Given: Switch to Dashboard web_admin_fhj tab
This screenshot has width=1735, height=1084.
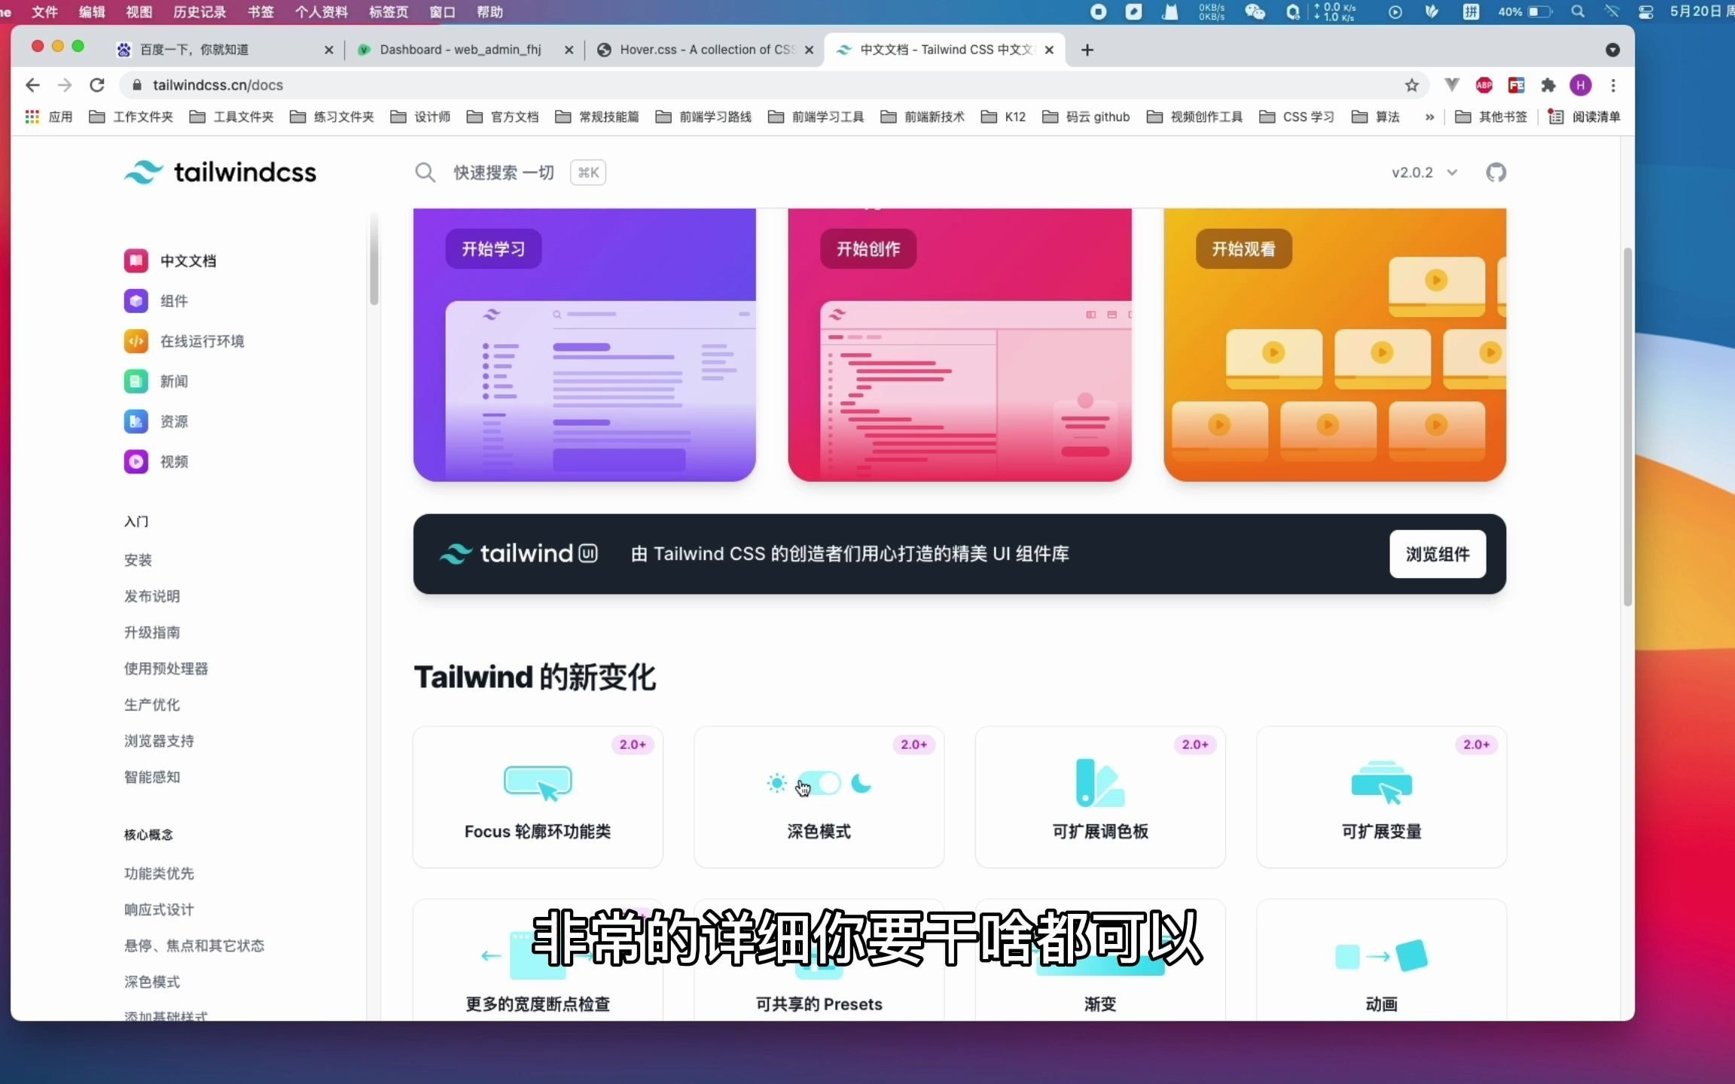Looking at the screenshot, I should [463, 50].
